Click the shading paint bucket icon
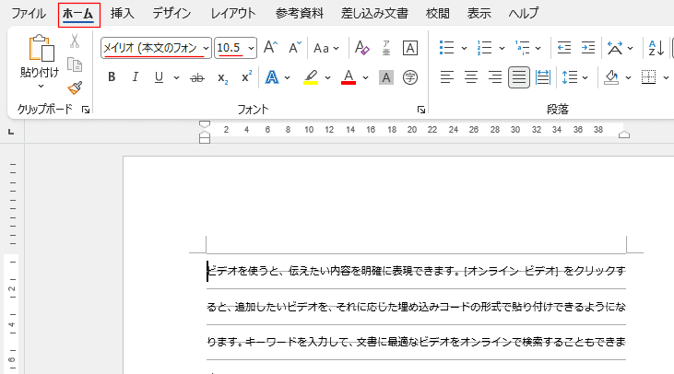 pos(610,77)
